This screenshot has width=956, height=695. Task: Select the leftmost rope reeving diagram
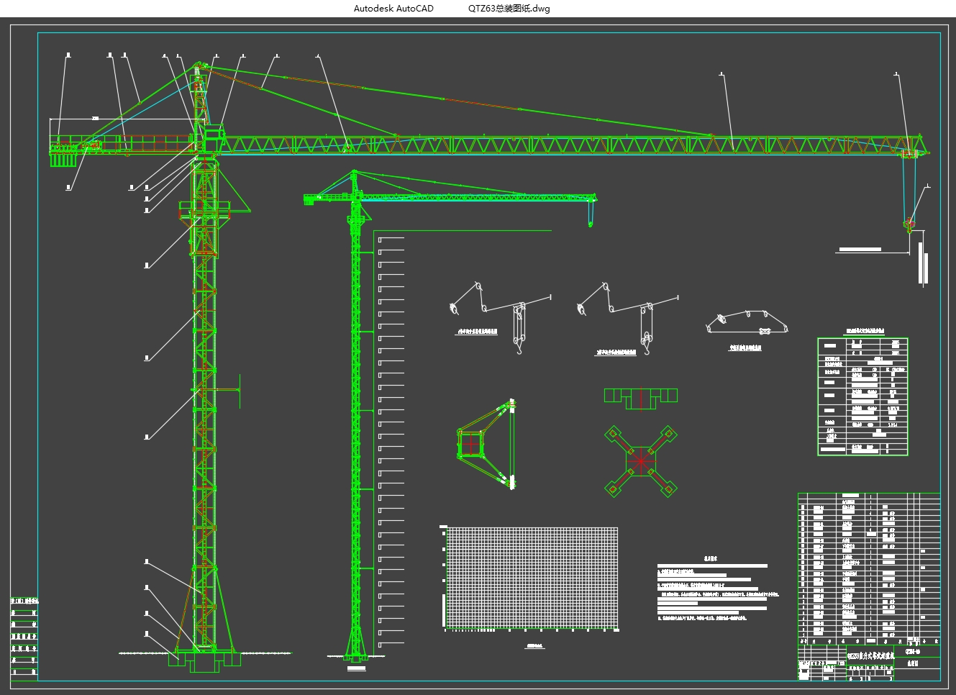(x=496, y=317)
